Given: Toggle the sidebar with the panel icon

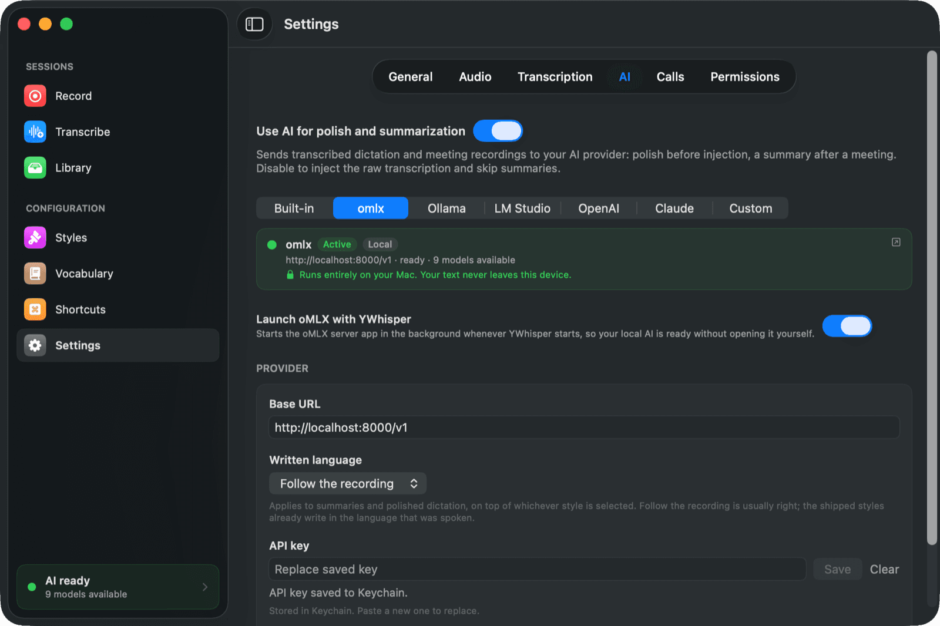Looking at the screenshot, I should pos(254,24).
